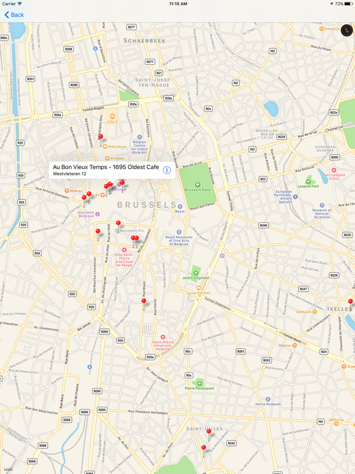
Task: Select the European Quarter label
Action: pyautogui.click(x=325, y=148)
